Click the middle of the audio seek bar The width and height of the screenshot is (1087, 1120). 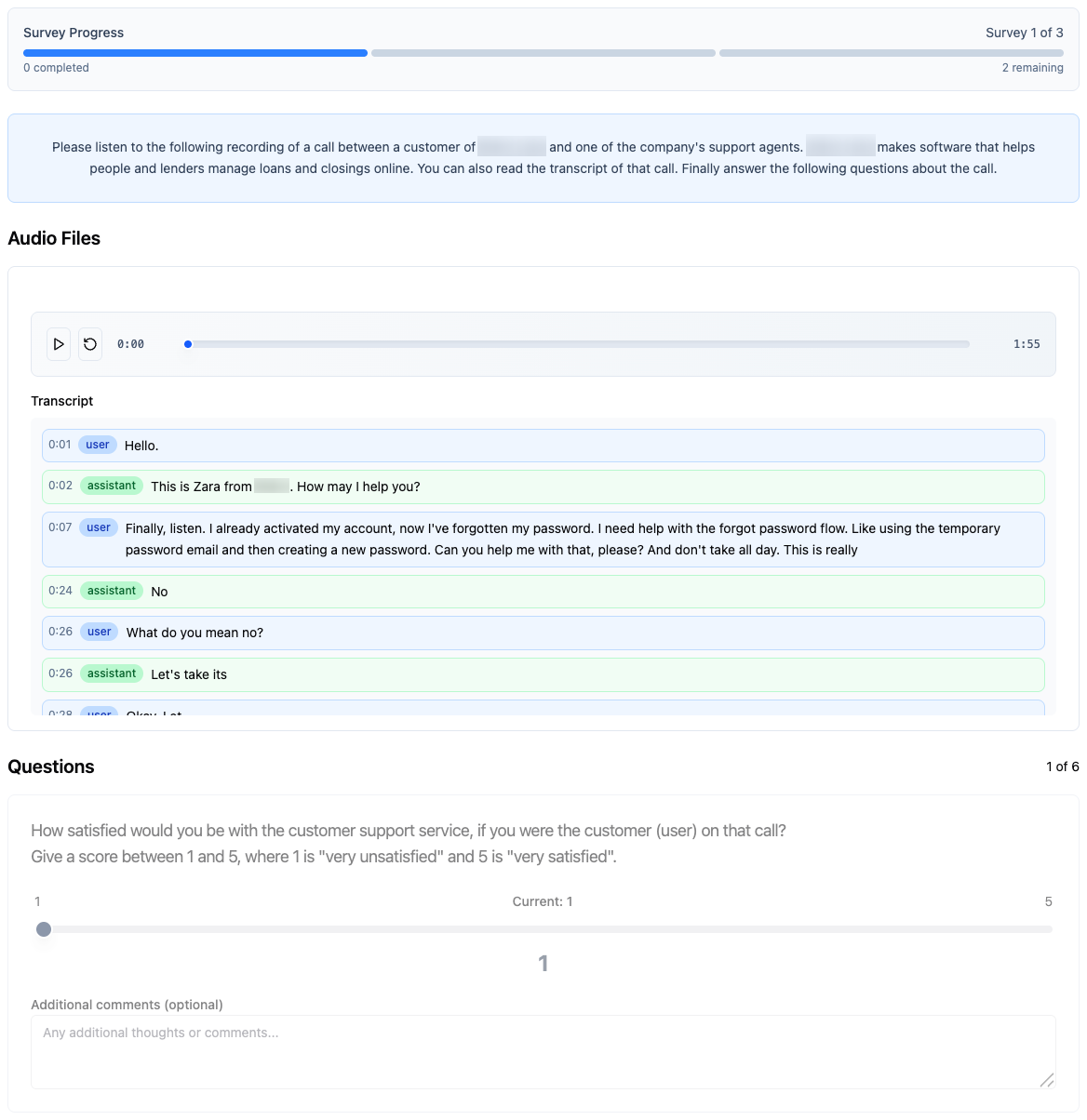point(578,344)
